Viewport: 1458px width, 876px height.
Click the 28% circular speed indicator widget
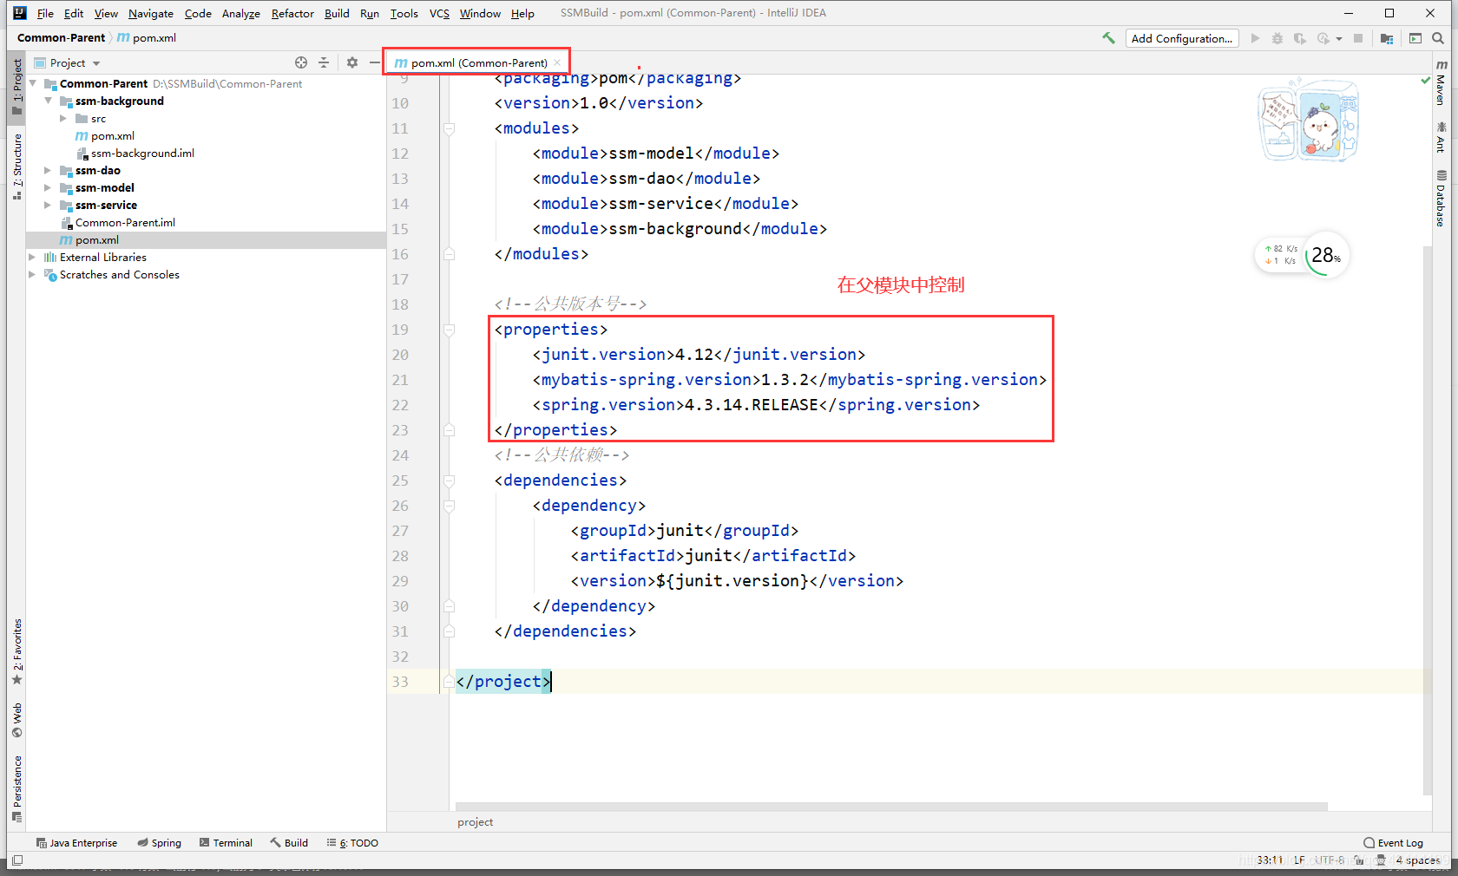pos(1326,255)
